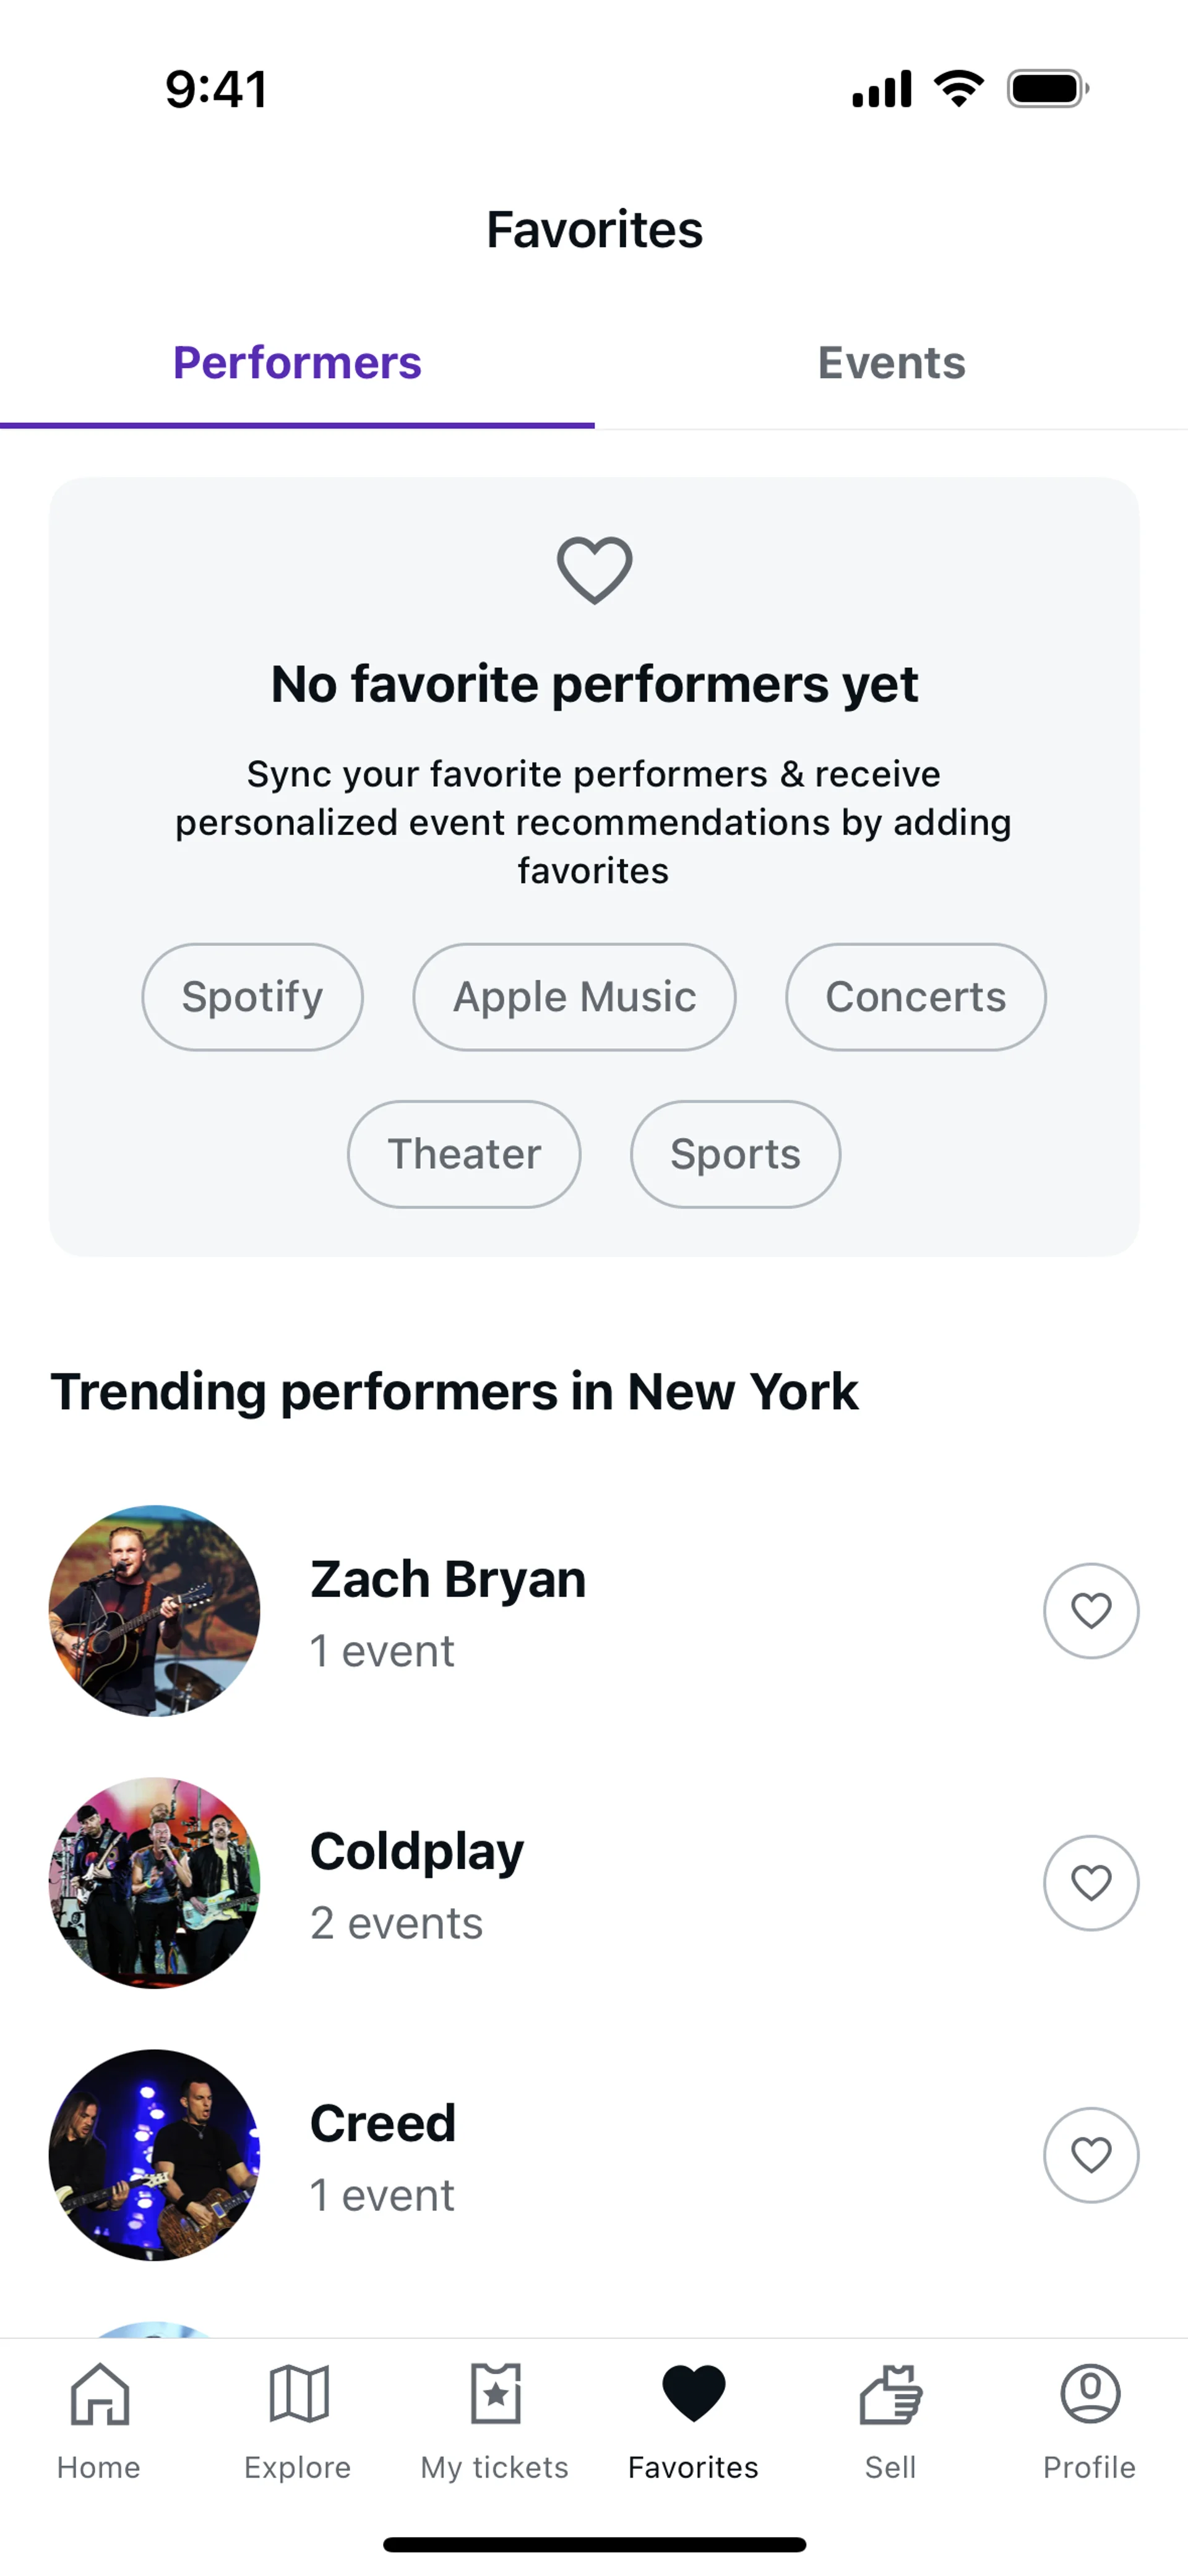Add Creed to favorites via heart
Image resolution: width=1188 pixels, height=2576 pixels.
tap(1090, 2155)
